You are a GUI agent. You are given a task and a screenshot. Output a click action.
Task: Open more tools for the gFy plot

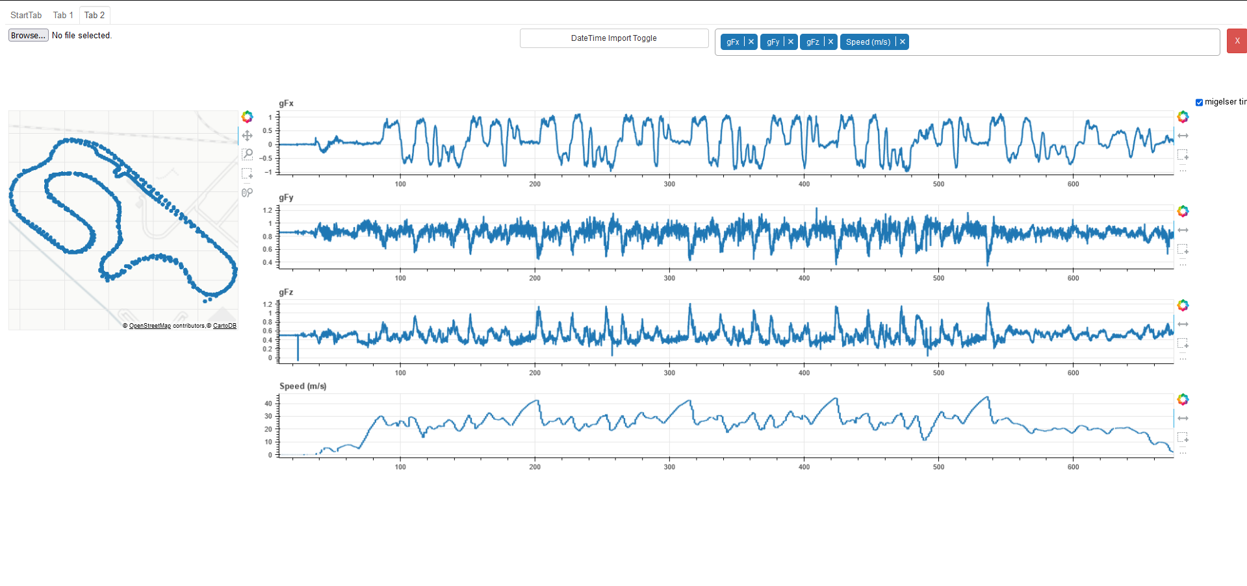pos(1183,265)
